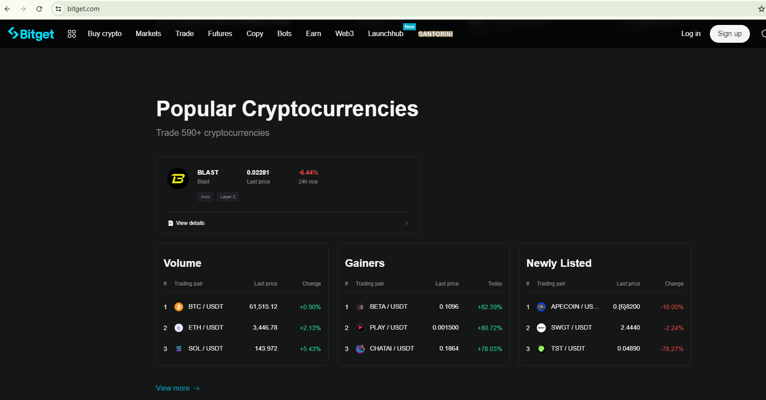Click the Sign up button
Viewport: 766px width, 400px height.
pyautogui.click(x=730, y=34)
